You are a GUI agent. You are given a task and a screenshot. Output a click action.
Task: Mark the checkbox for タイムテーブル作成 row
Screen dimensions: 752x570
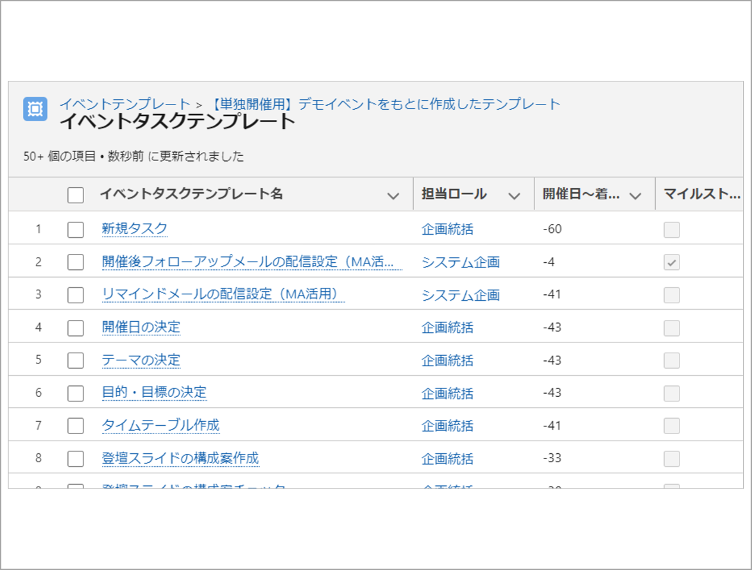tap(76, 426)
